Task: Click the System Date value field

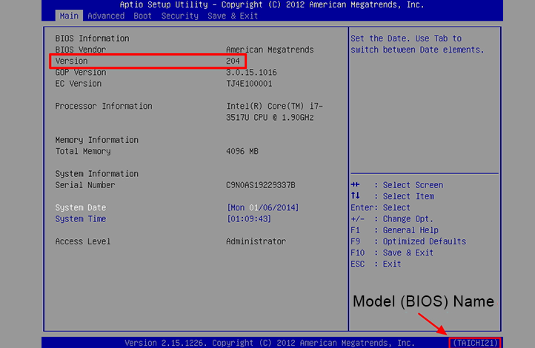Action: (x=263, y=208)
